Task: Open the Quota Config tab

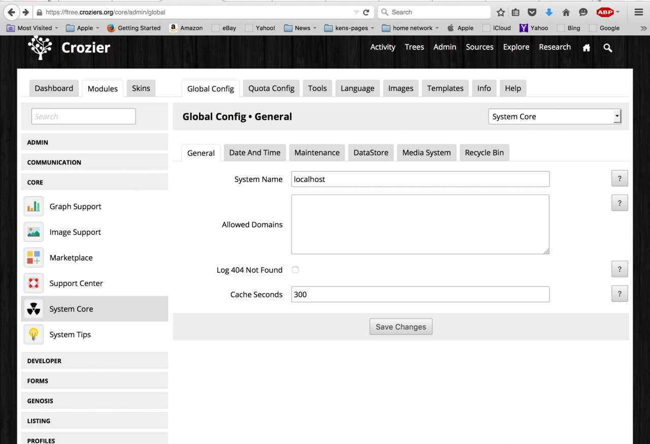Action: pyautogui.click(x=271, y=88)
